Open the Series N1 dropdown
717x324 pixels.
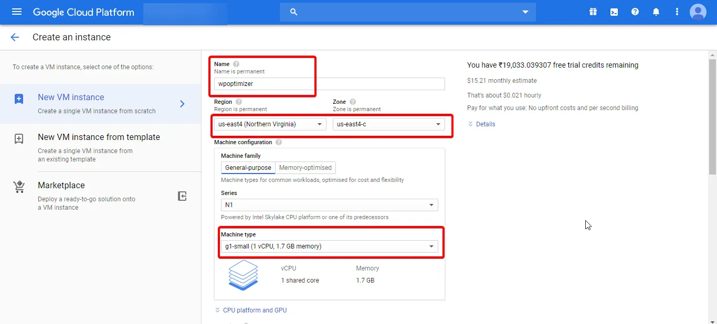click(329, 204)
